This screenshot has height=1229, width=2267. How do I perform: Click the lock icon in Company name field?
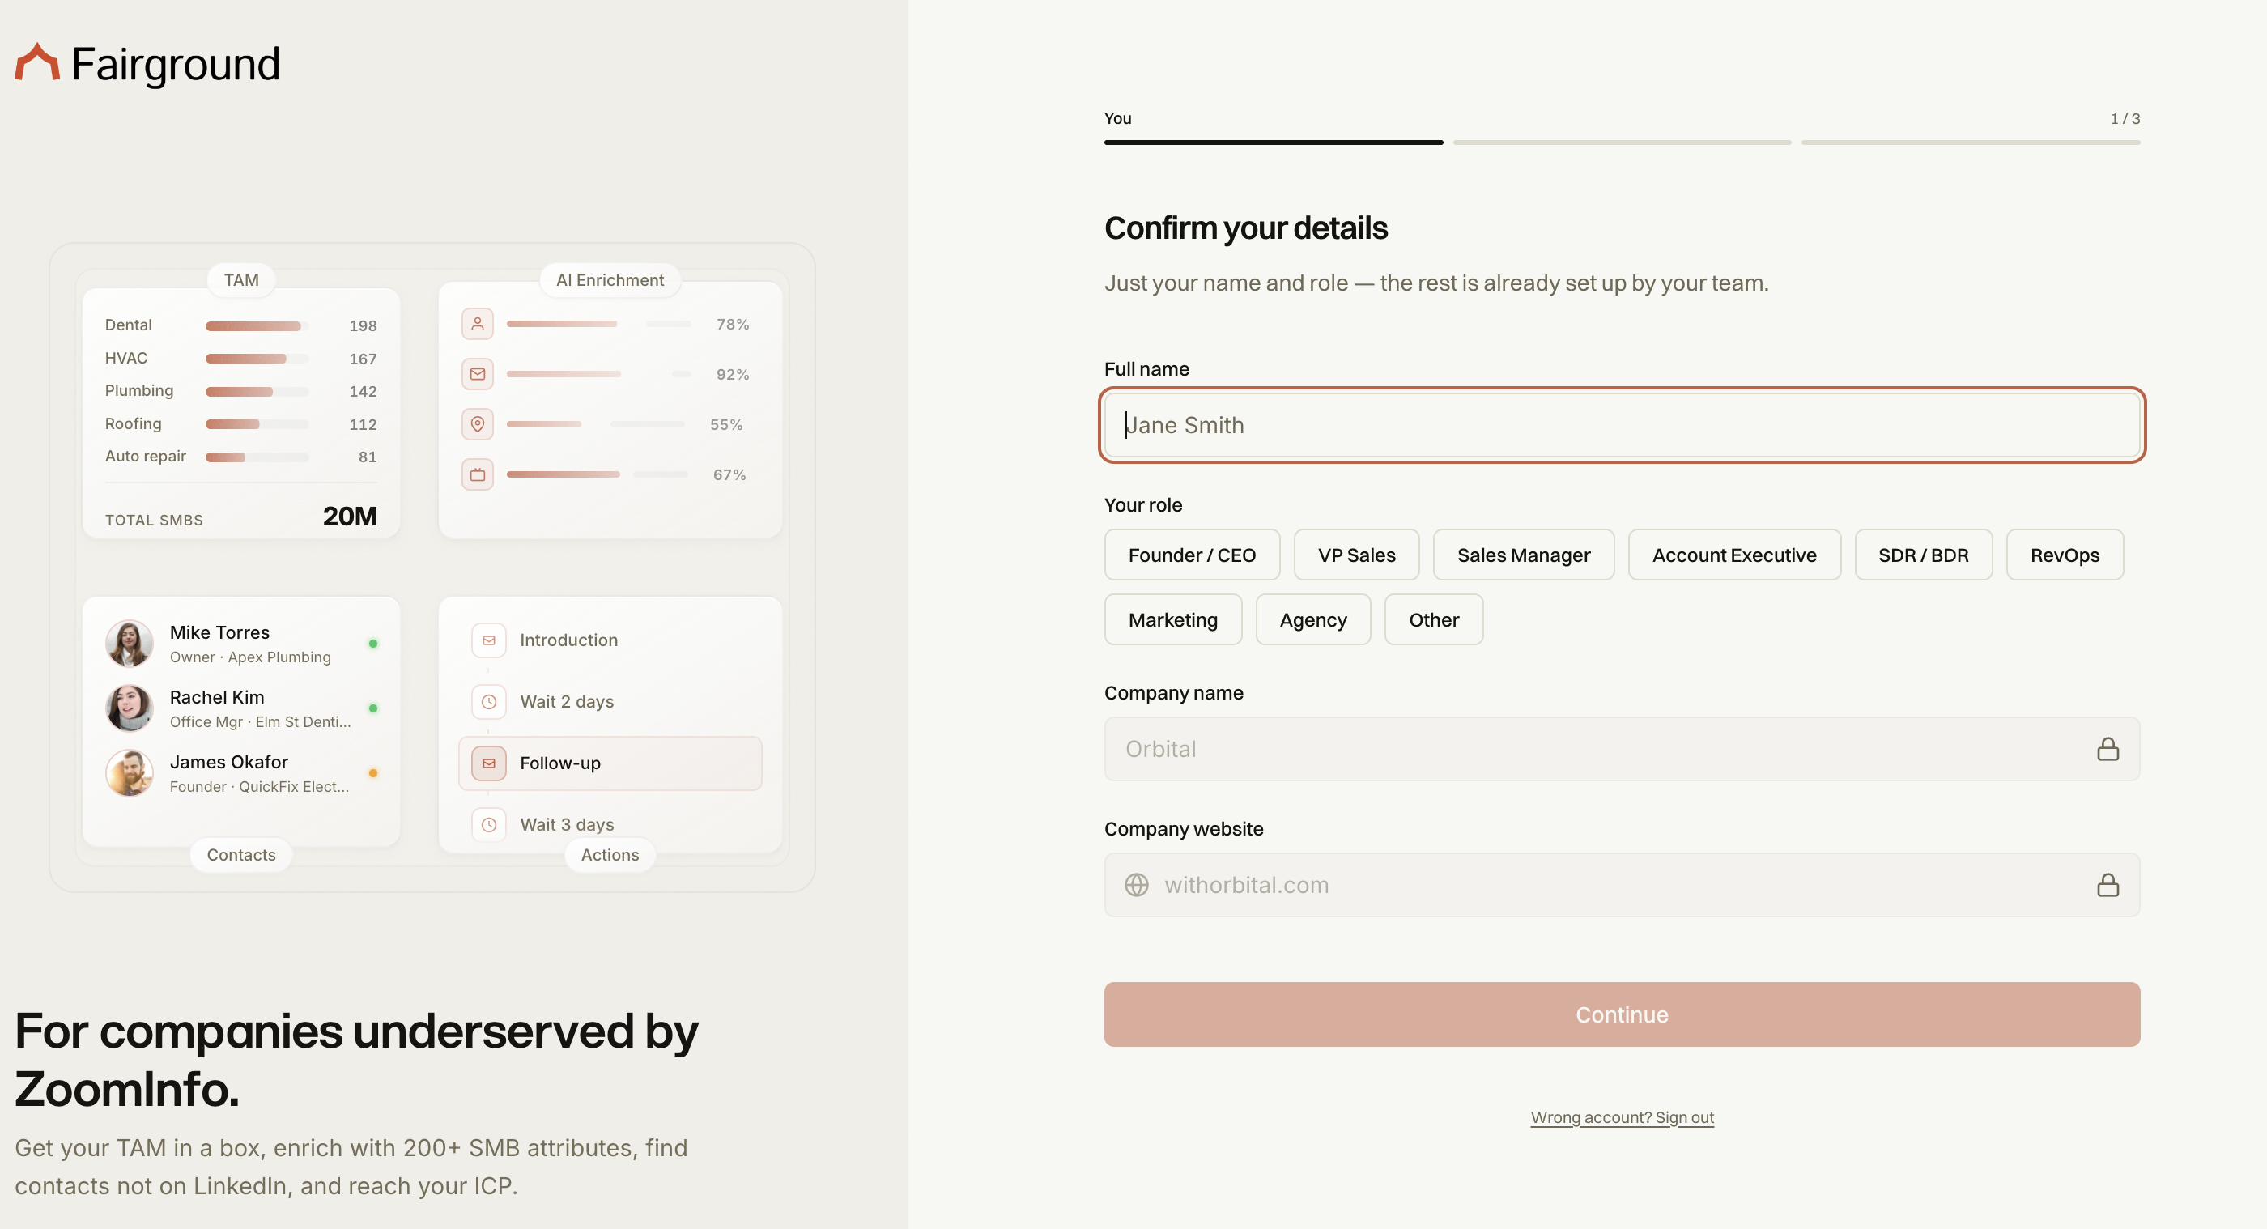pyautogui.click(x=2108, y=749)
